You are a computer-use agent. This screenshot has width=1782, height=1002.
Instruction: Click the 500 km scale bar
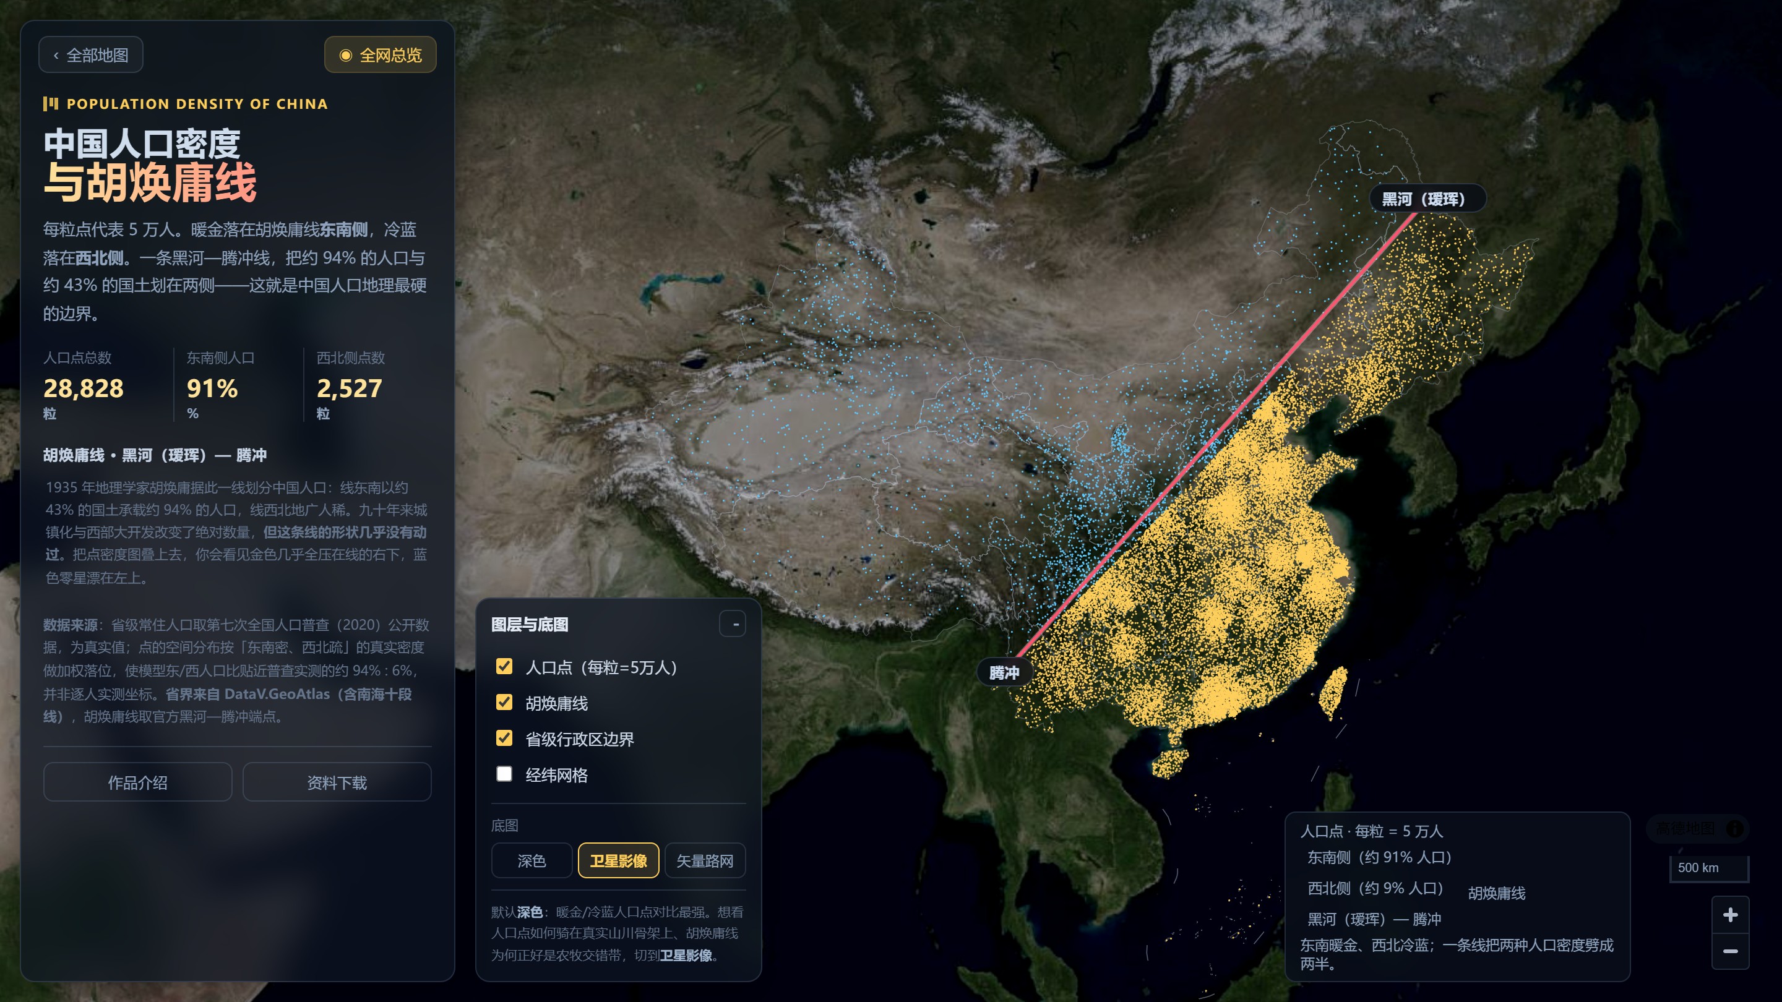pyautogui.click(x=1708, y=868)
